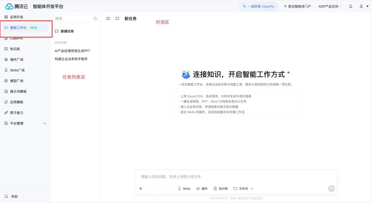Click the 提示词模板 icon

tap(6, 91)
